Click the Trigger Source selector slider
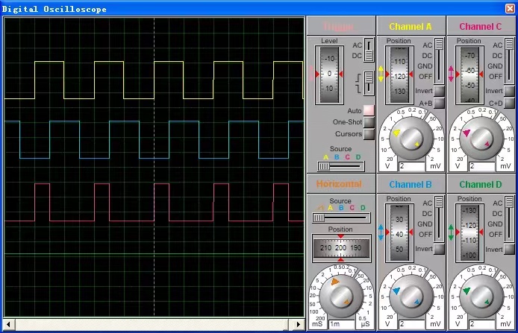Screen dimensions: 518x333 click(341, 167)
